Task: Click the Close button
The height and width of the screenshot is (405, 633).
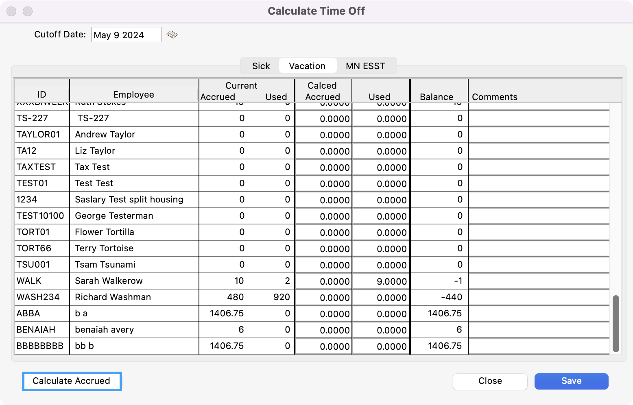Action: (x=490, y=381)
